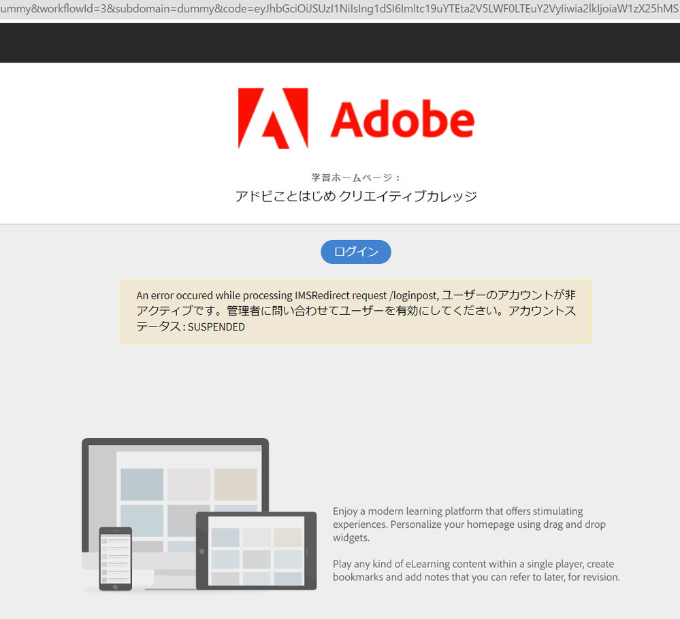The height and width of the screenshot is (619, 680).
Task: Click the browser address bar URL
Action: tap(340, 10)
